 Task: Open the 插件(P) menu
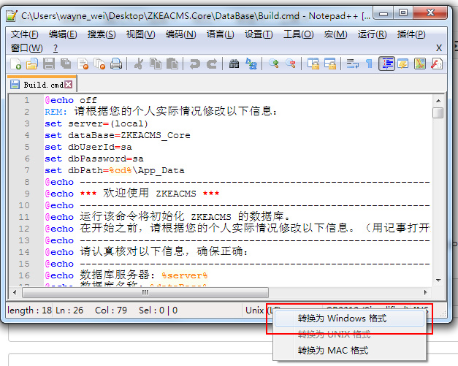411,34
